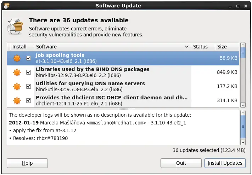The image size is (252, 175).
Task: Click the update icon beside BIND DNS libraries
Action: (17, 72)
